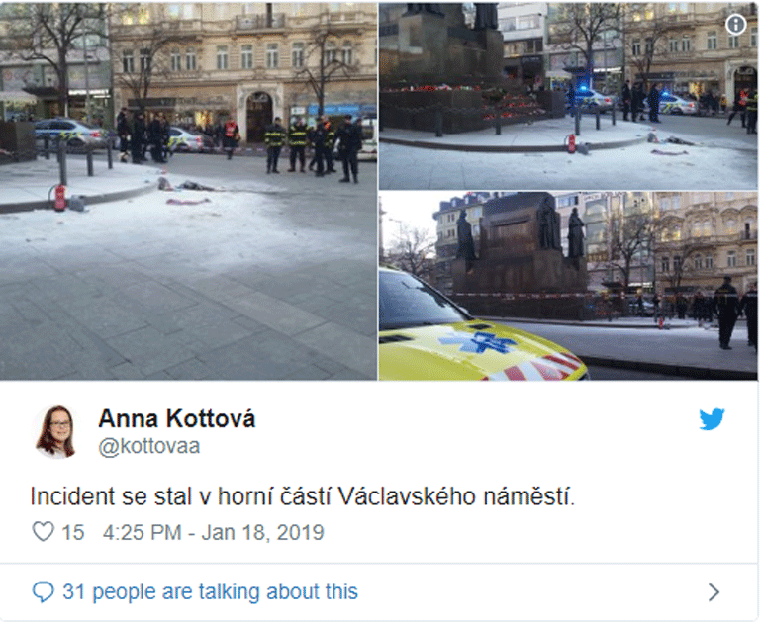The width and height of the screenshot is (762, 628).
Task: Open the @kottovaa handle link
Action: point(149,446)
